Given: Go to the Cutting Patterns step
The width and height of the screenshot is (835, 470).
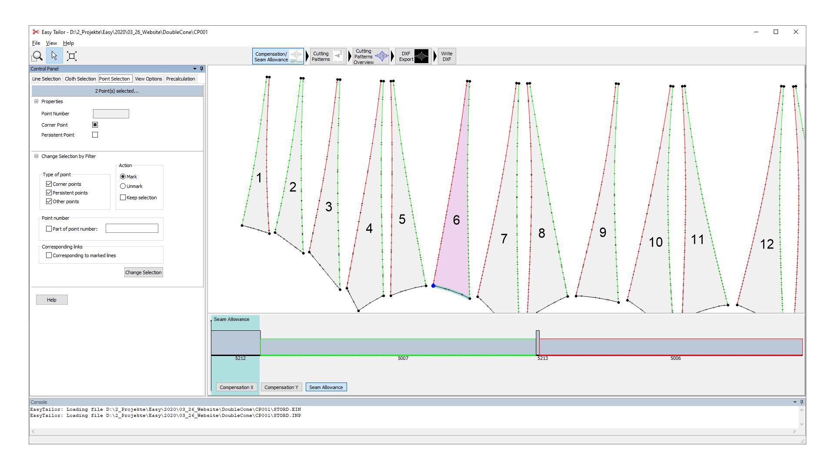Looking at the screenshot, I should (x=328, y=57).
